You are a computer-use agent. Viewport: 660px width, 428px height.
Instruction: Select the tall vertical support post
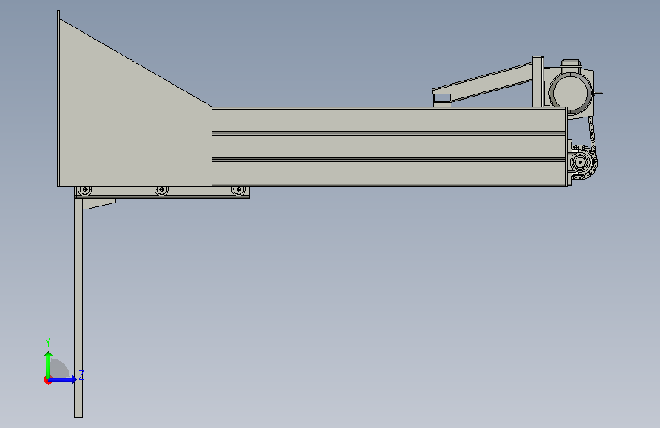coord(78,308)
